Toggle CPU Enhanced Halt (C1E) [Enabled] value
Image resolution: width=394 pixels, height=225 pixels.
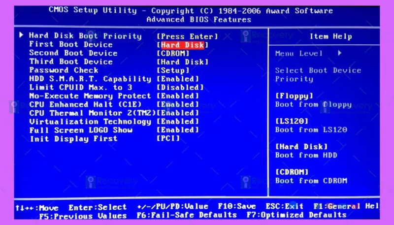coord(178,104)
